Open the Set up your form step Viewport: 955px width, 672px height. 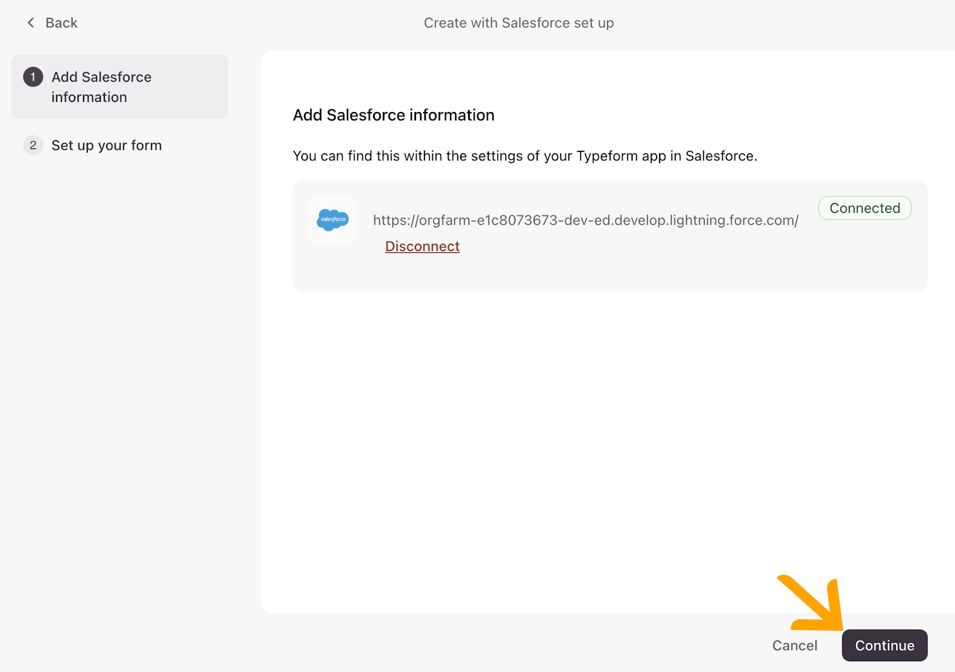tap(106, 145)
